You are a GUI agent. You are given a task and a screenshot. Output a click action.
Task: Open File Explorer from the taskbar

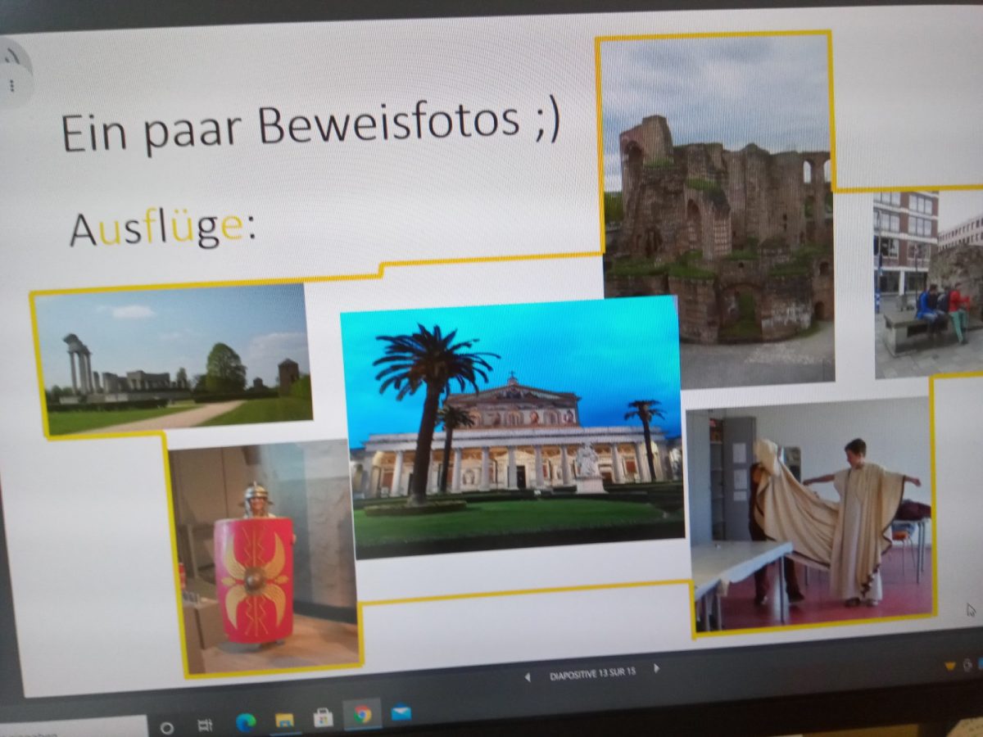[x=284, y=720]
